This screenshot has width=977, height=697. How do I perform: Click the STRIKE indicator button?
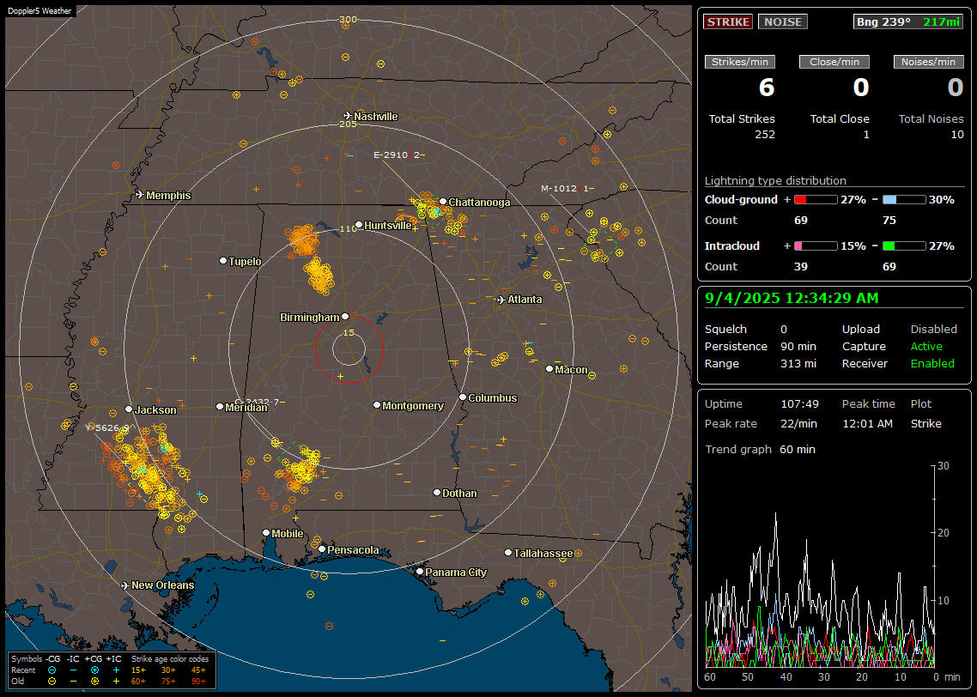pos(728,21)
